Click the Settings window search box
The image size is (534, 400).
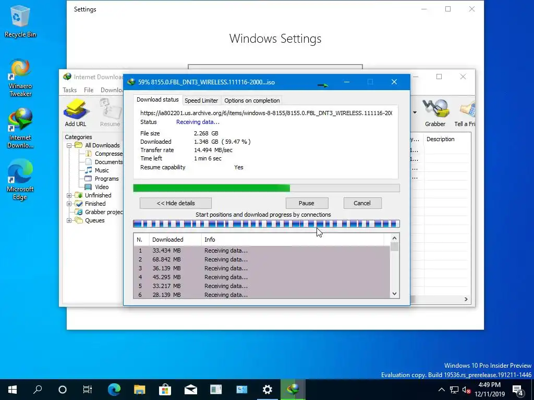pos(275,67)
